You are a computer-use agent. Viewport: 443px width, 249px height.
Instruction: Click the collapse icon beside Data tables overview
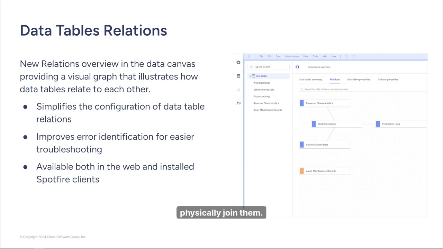(x=297, y=67)
